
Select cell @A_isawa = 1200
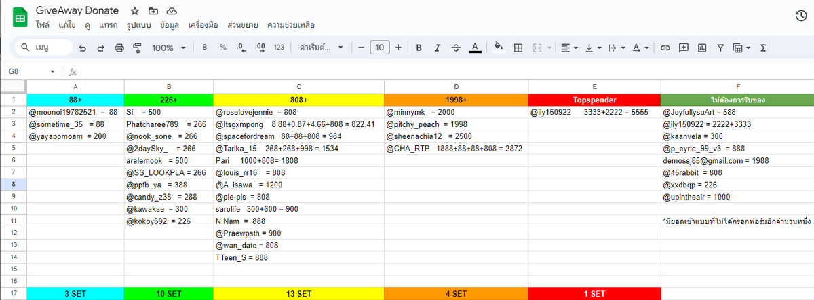298,184
